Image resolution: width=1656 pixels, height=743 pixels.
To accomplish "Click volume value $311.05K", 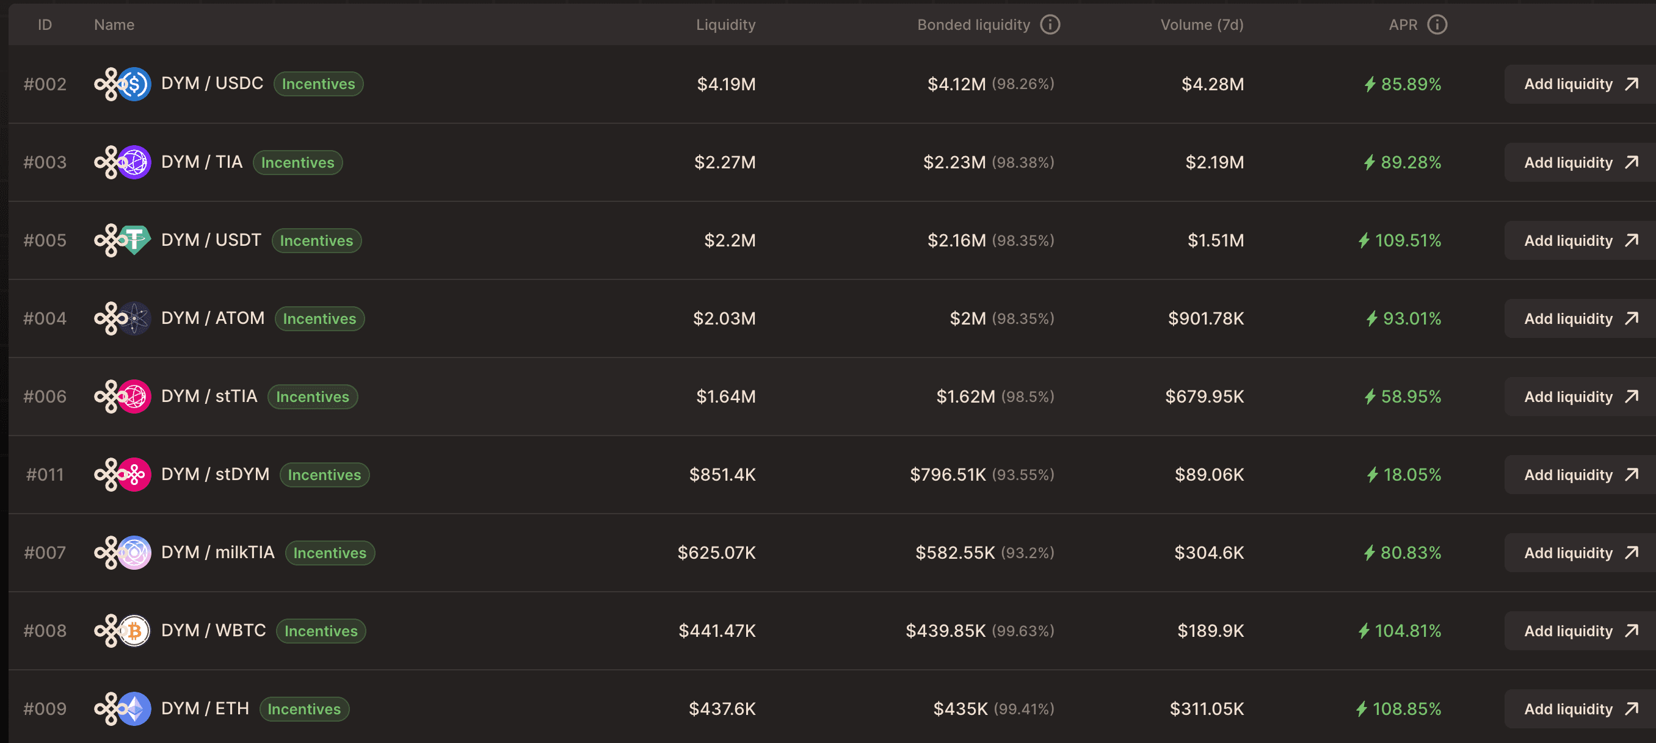I will click(1207, 708).
